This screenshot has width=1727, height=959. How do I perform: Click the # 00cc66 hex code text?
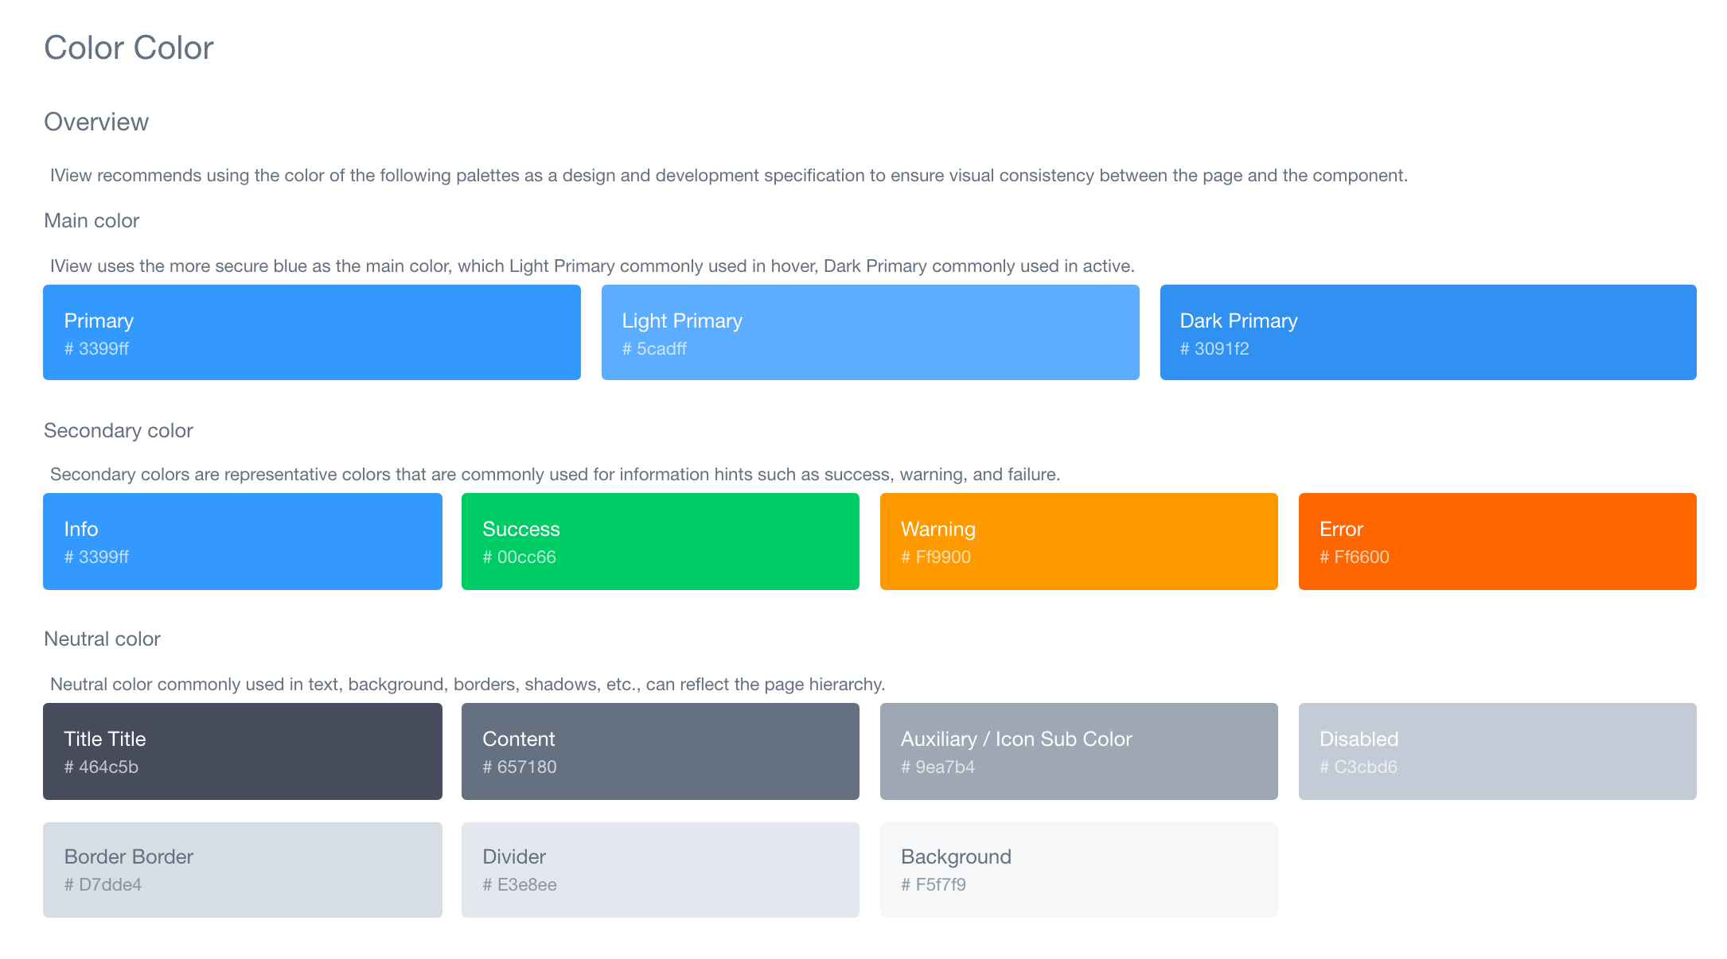coord(519,557)
